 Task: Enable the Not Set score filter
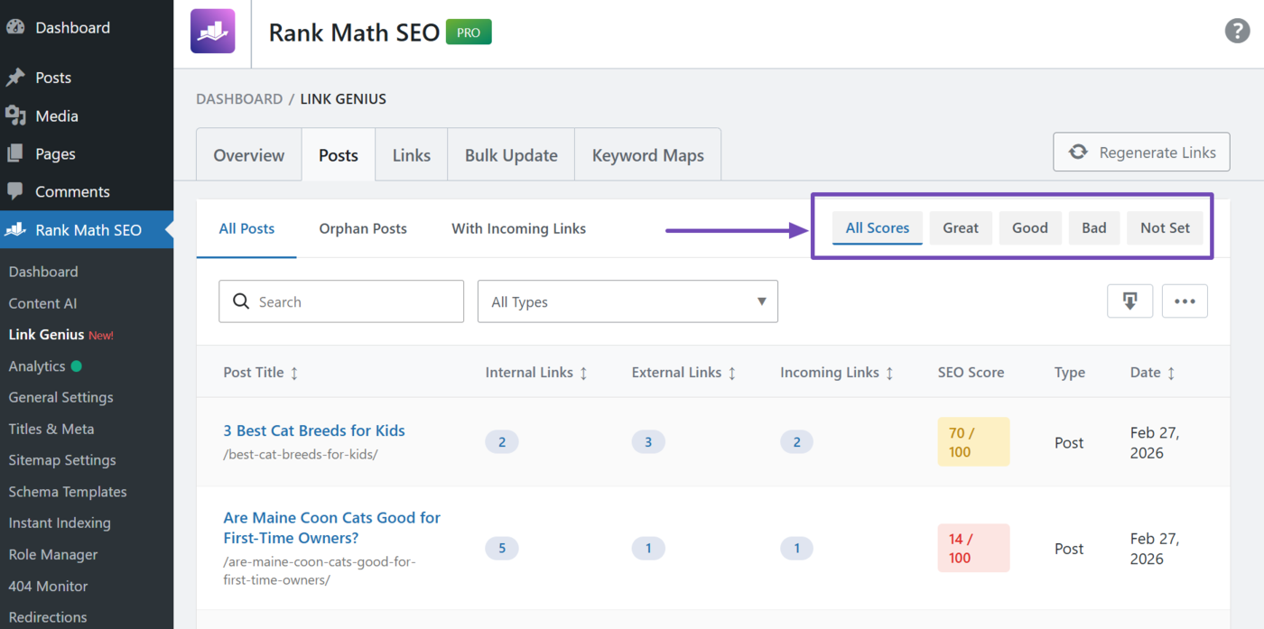pyautogui.click(x=1165, y=227)
